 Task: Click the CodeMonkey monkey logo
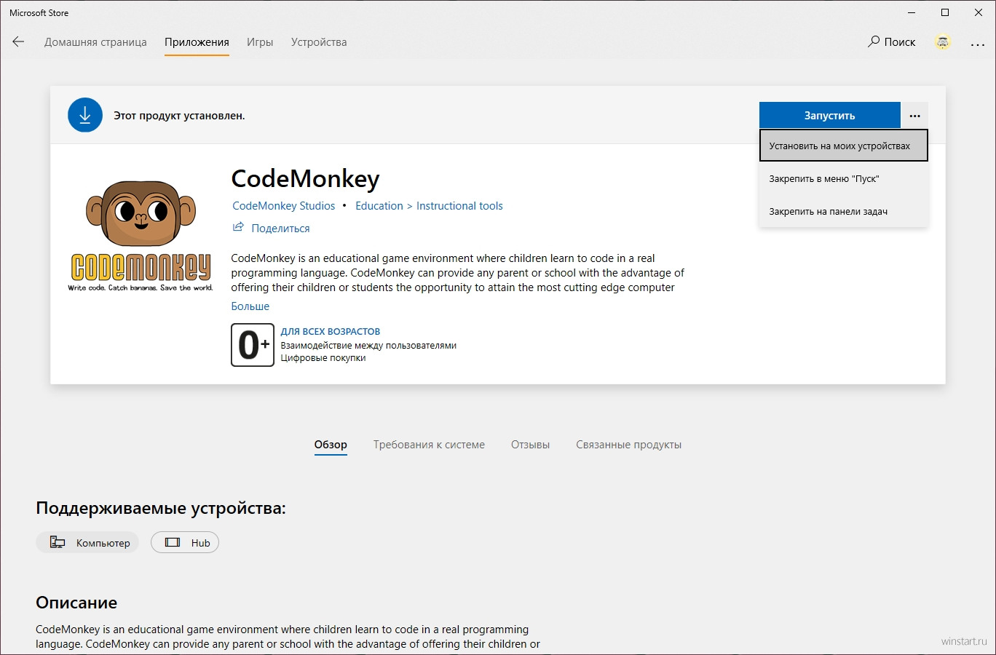[x=141, y=236]
